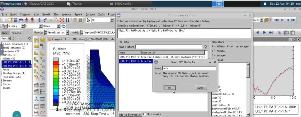Screen dimensions: 301x117
Task: Click OK in Save XY Data As
Action: pyautogui.click(x=169, y=88)
